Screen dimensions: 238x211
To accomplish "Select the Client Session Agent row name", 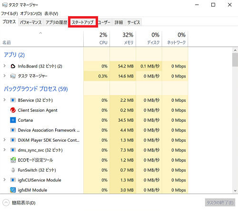I will tap(38, 110).
